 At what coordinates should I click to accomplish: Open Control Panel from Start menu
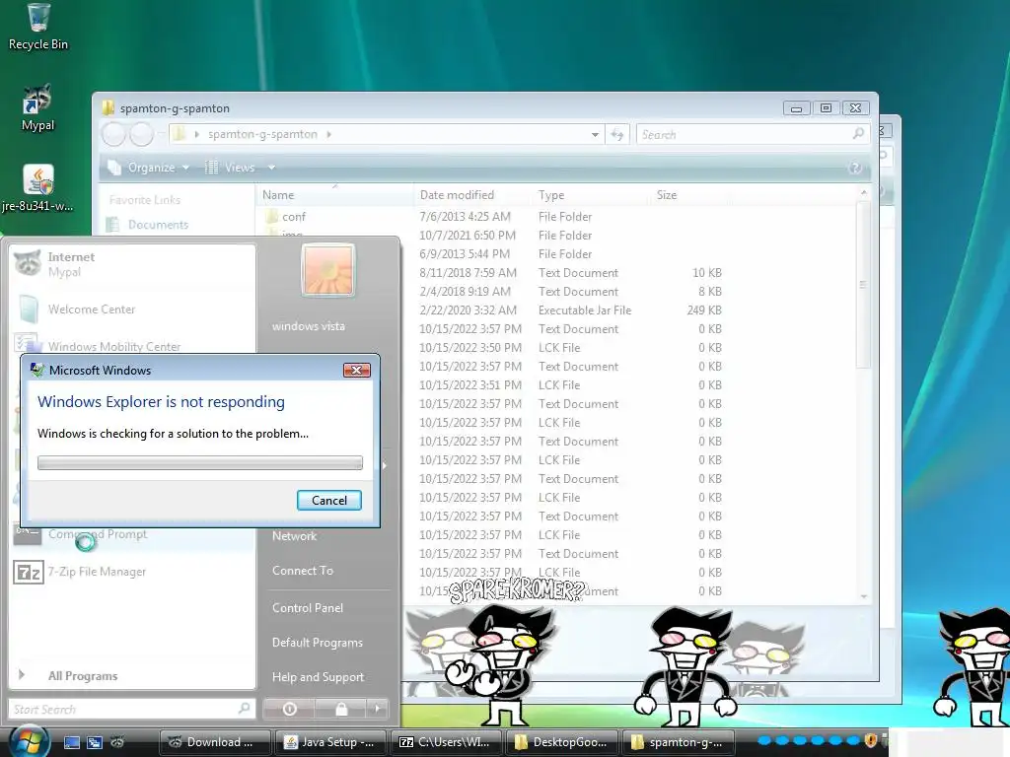[x=308, y=607]
